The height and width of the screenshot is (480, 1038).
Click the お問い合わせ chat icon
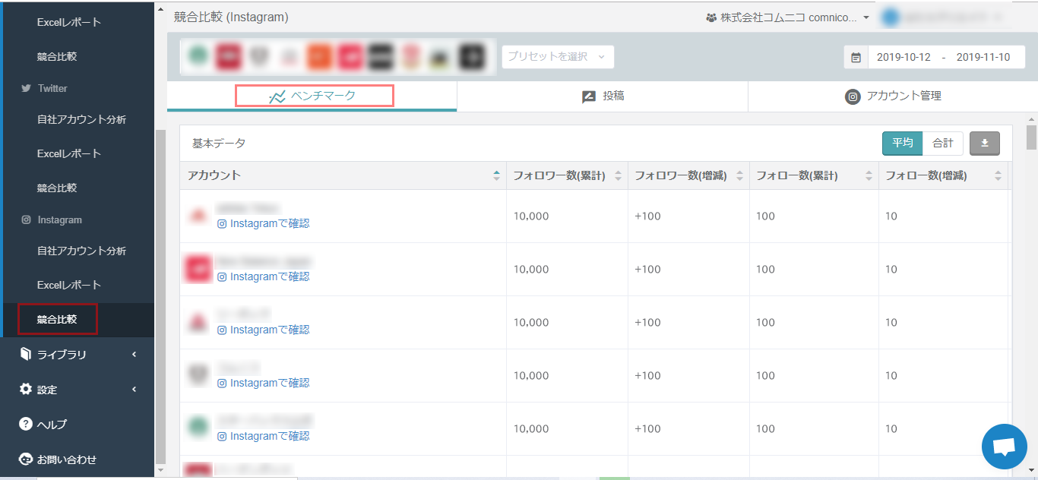26,459
